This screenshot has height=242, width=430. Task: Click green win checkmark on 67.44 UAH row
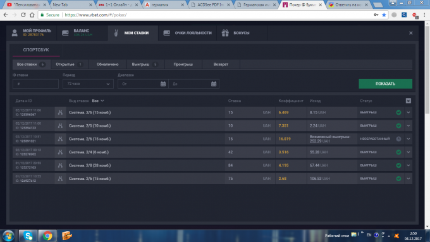point(398,165)
